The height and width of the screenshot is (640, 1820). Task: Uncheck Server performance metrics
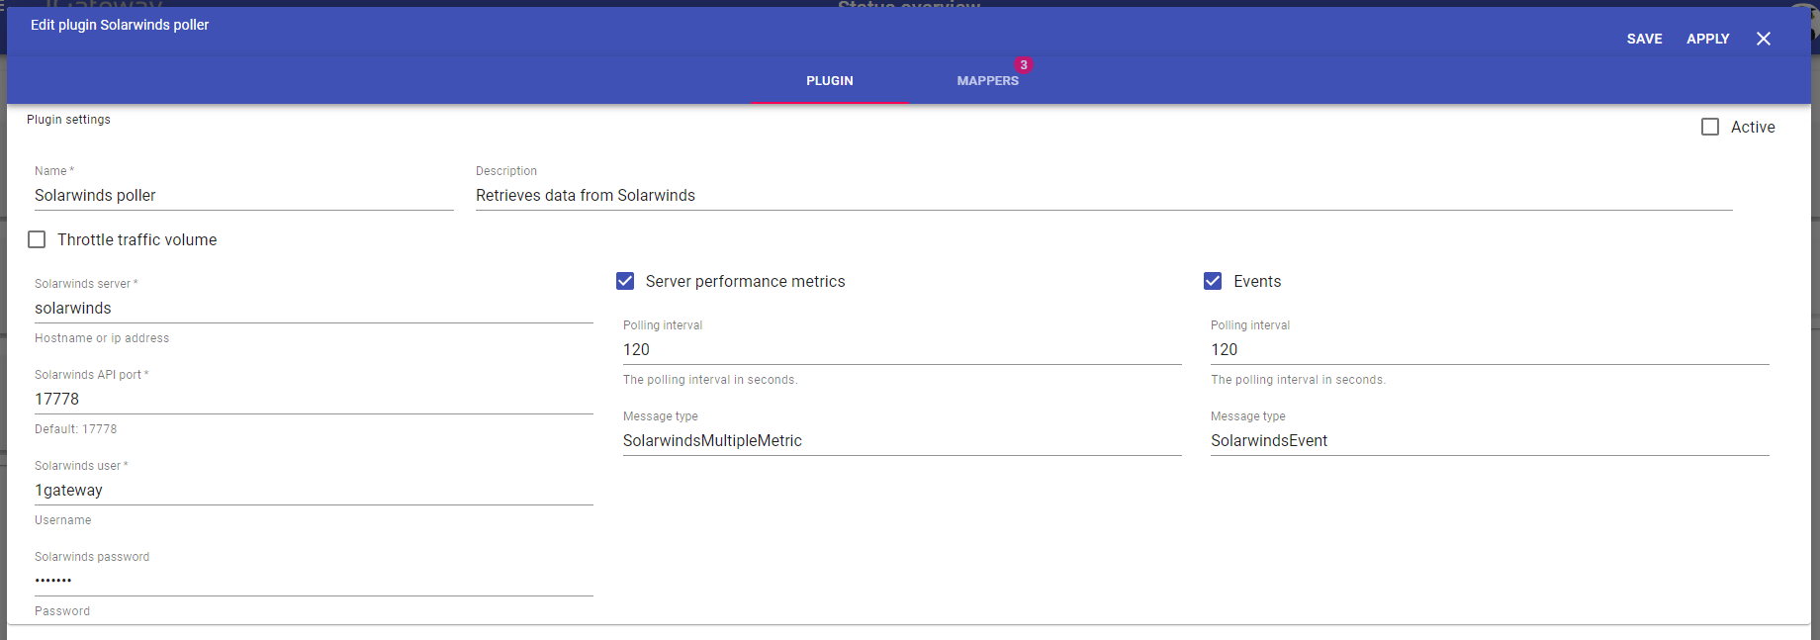(x=625, y=281)
